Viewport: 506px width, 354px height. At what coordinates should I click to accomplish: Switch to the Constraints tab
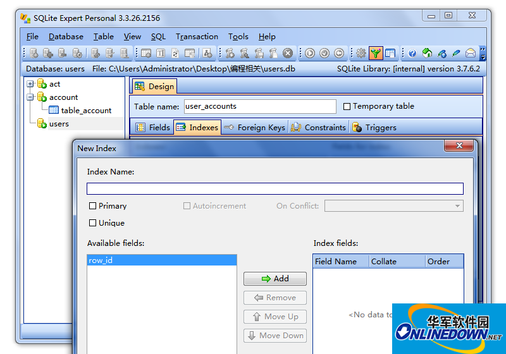pyautogui.click(x=319, y=127)
